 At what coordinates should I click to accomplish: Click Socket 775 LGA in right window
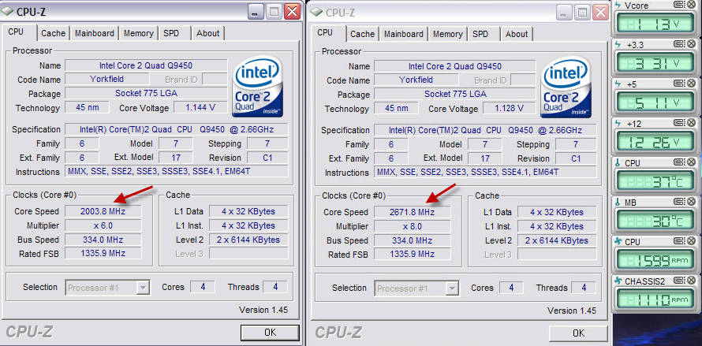pyautogui.click(x=455, y=95)
